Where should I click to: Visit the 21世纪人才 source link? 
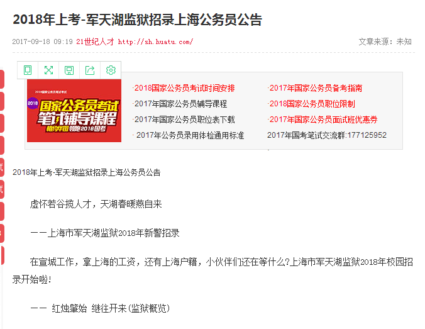click(x=95, y=42)
